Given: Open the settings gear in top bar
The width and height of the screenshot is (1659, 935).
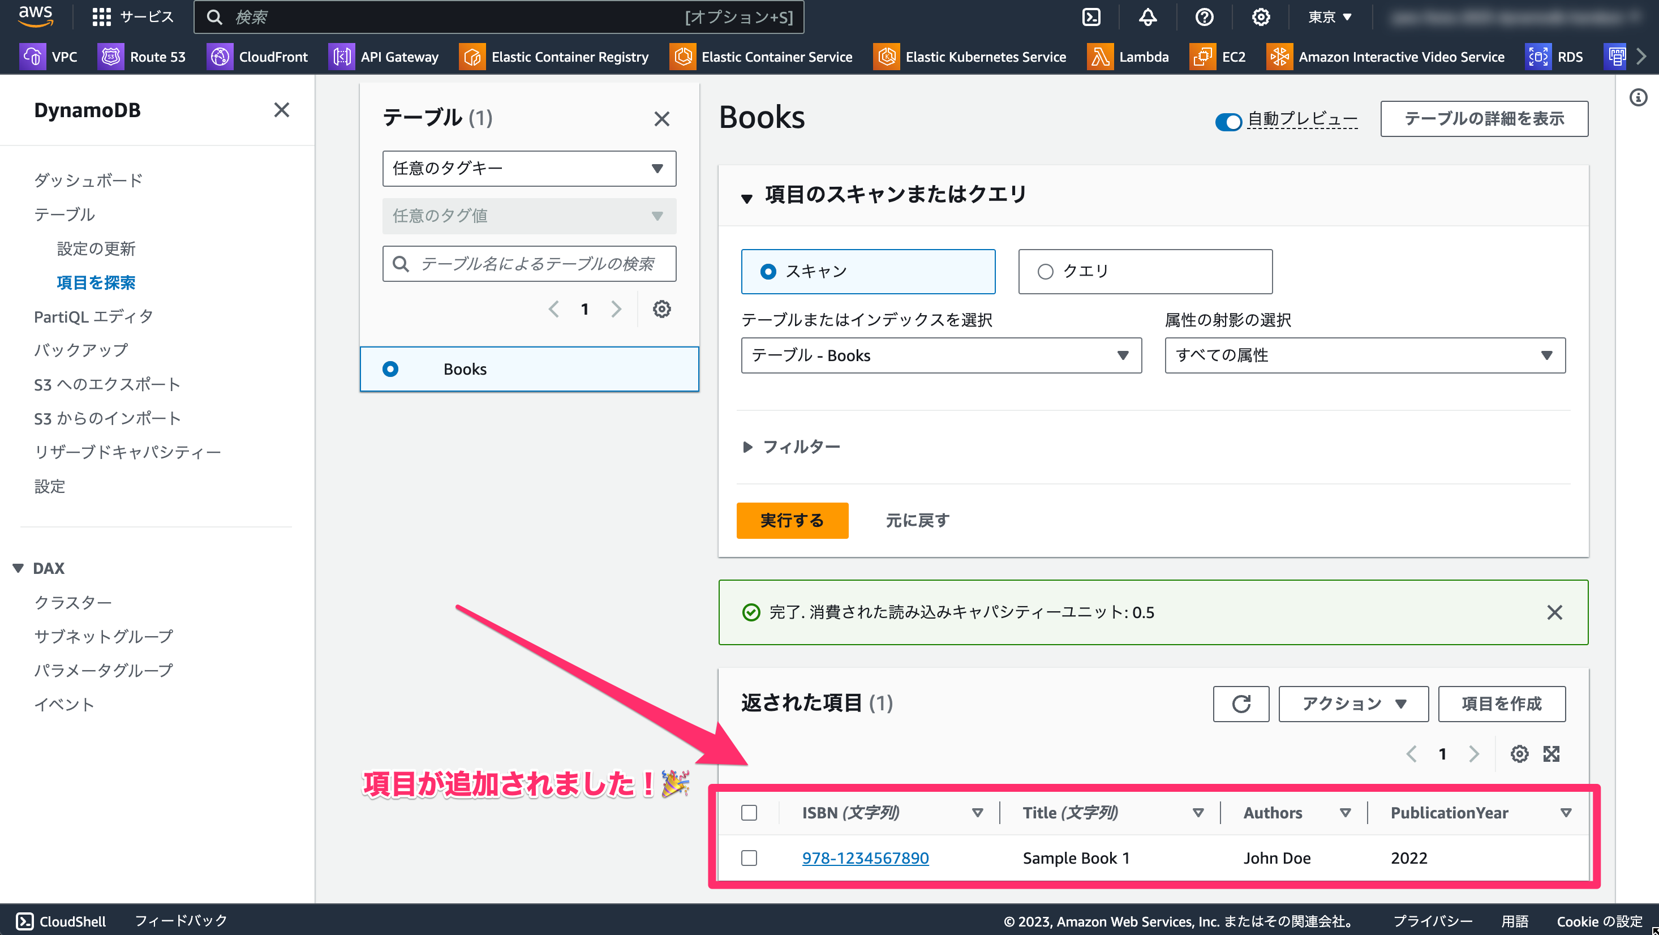Looking at the screenshot, I should (1260, 17).
